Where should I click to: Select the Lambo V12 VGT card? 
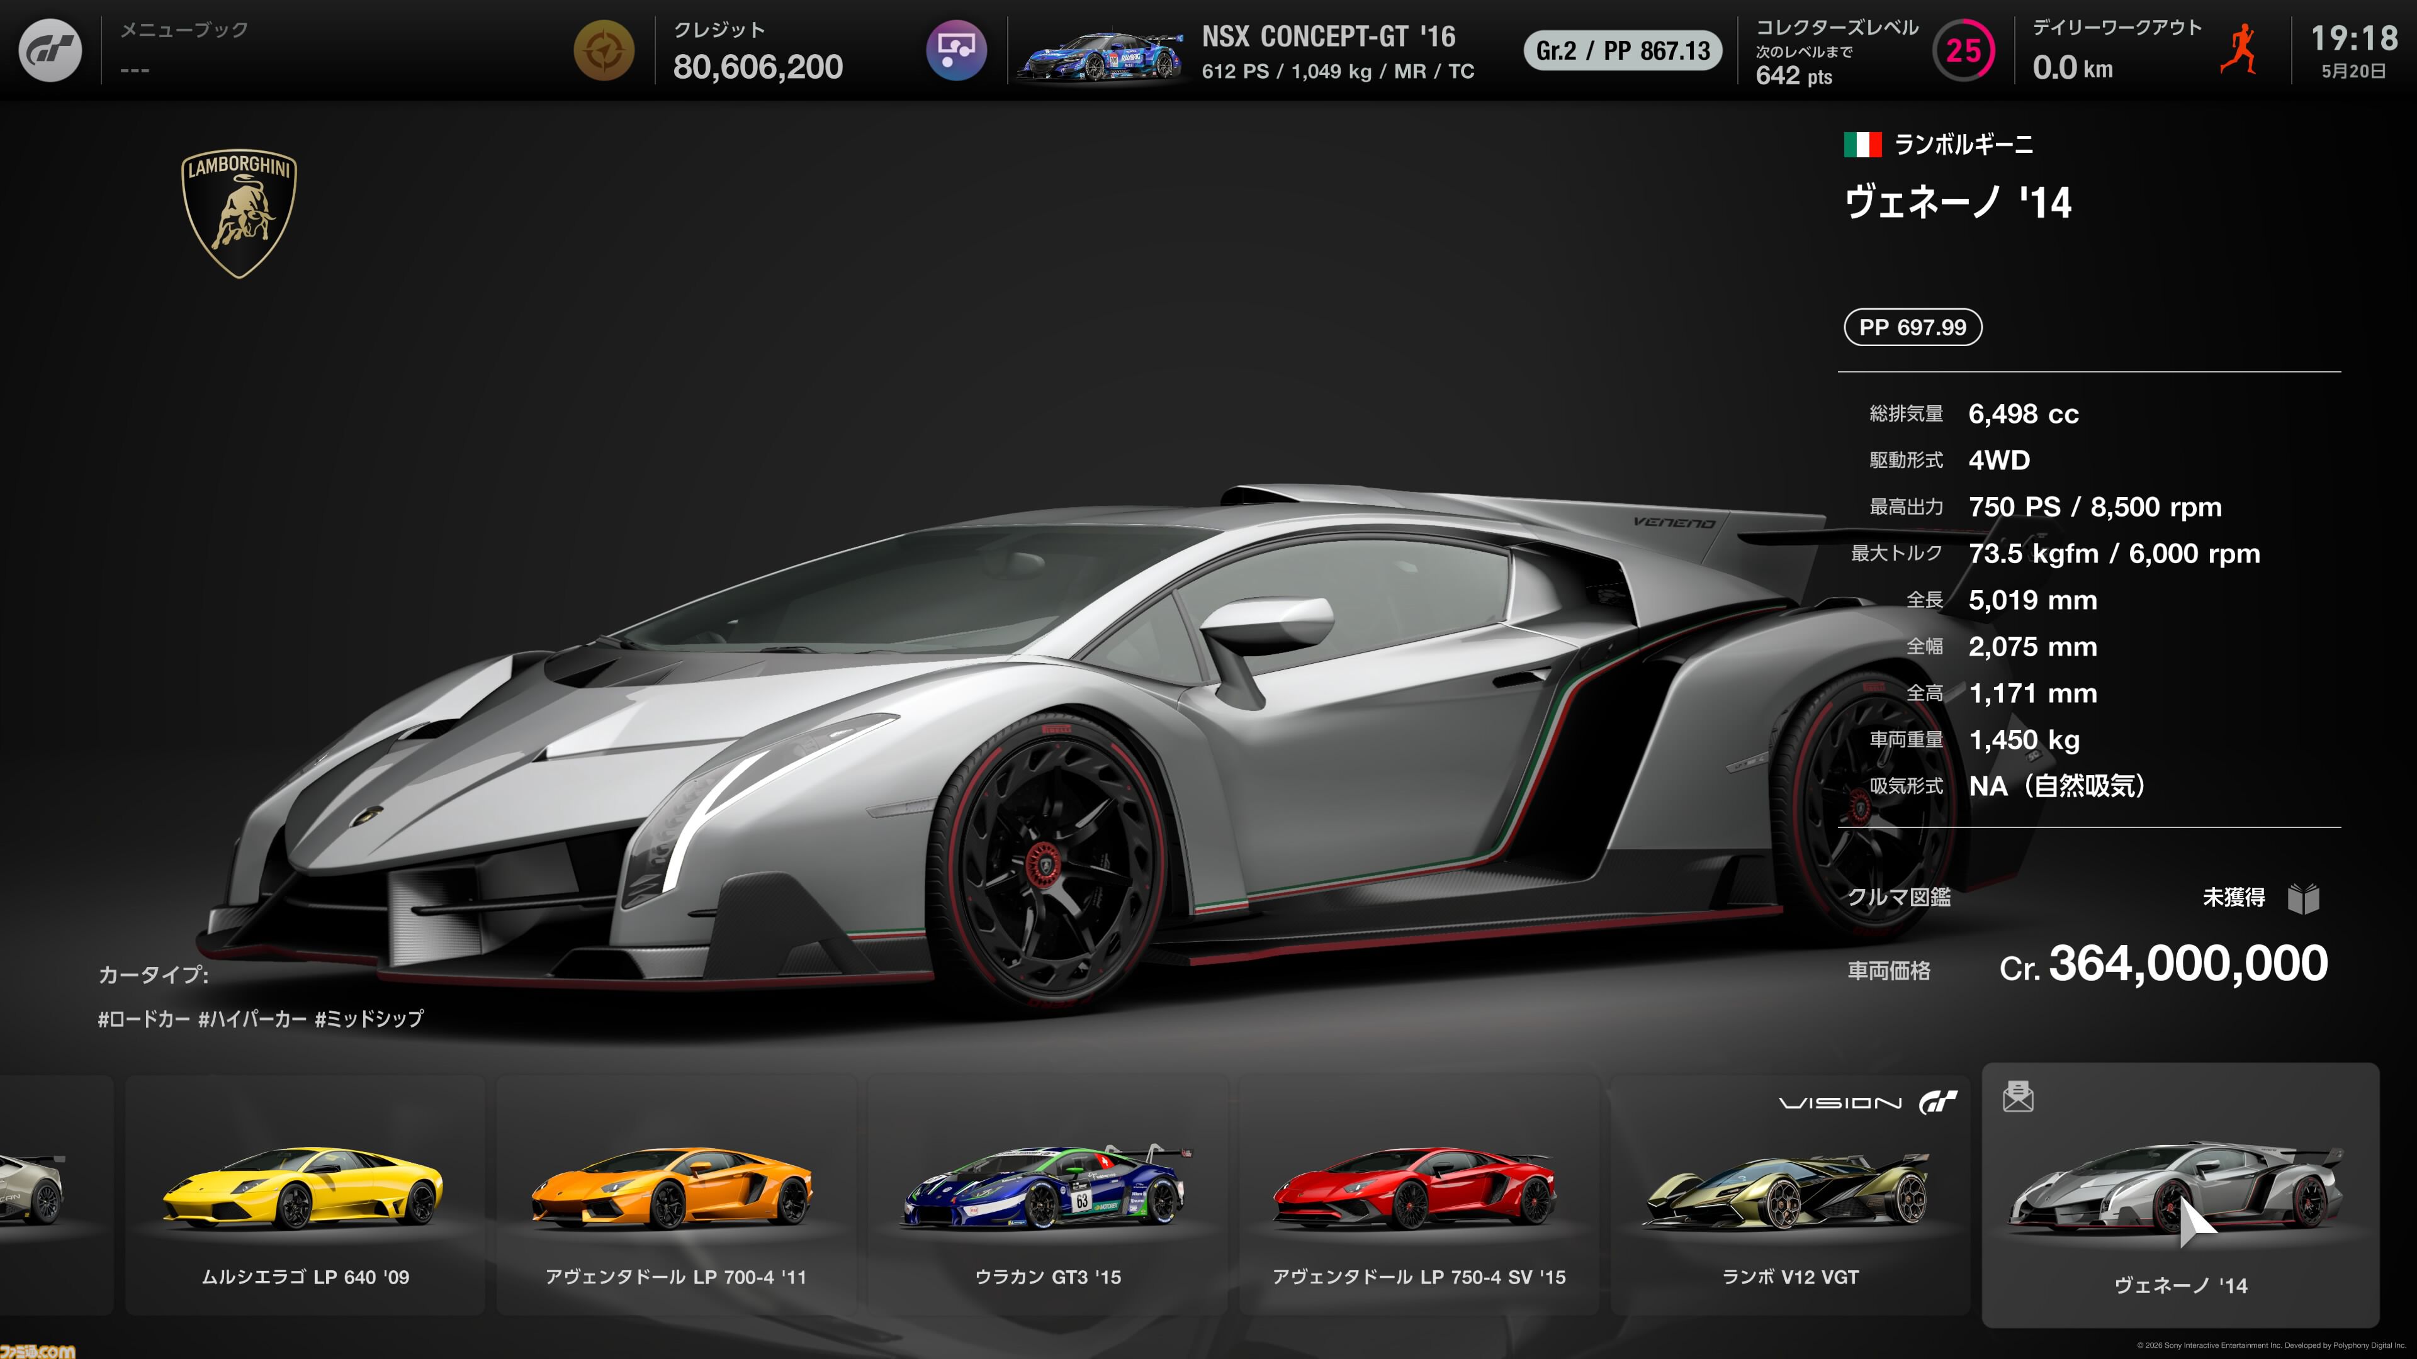pos(1790,1195)
